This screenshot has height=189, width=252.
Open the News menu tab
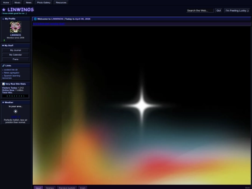28,3
